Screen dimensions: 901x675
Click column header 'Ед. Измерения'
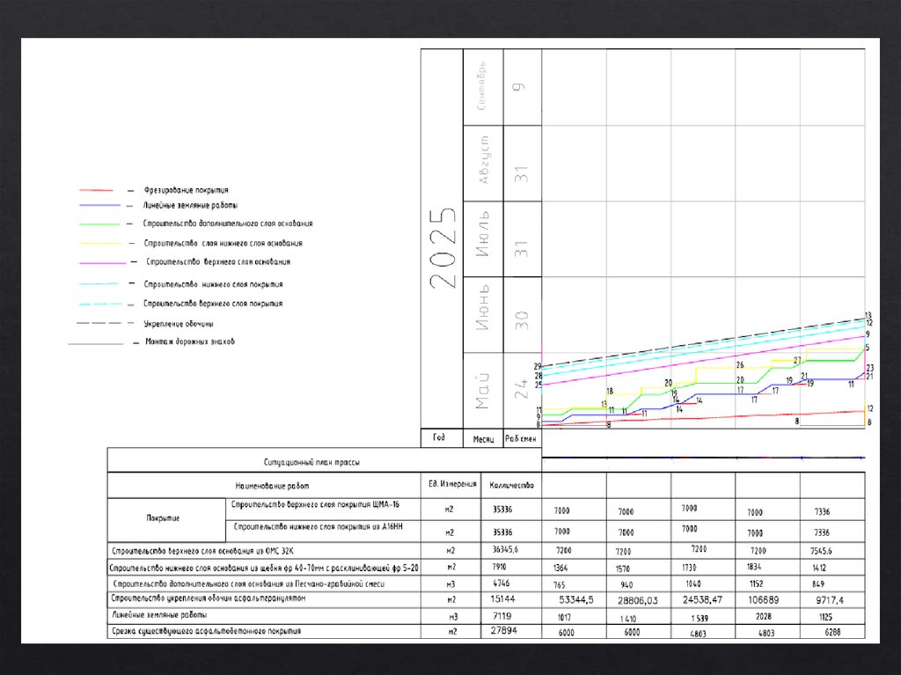pos(452,484)
